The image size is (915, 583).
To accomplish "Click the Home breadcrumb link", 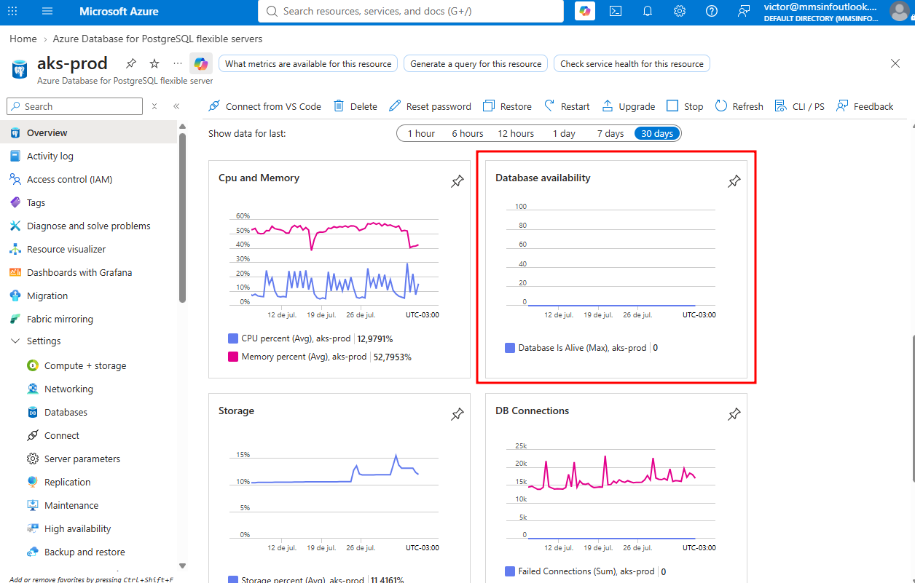I will (x=23, y=39).
